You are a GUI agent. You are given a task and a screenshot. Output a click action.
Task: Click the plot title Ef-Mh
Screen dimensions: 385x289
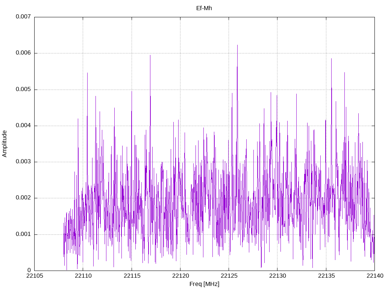204,8
